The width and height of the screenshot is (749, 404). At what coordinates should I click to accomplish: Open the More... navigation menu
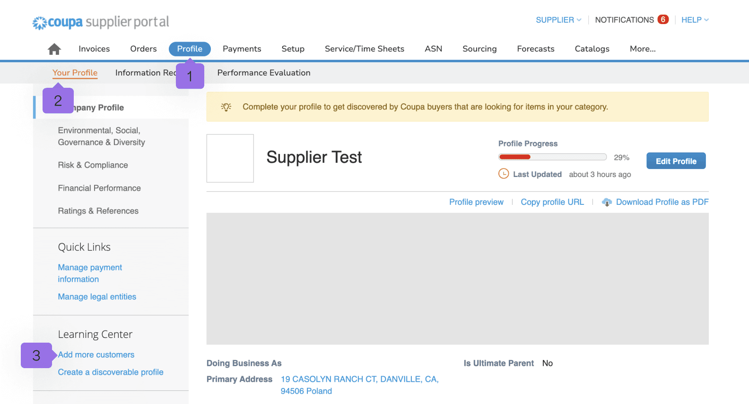coord(643,49)
